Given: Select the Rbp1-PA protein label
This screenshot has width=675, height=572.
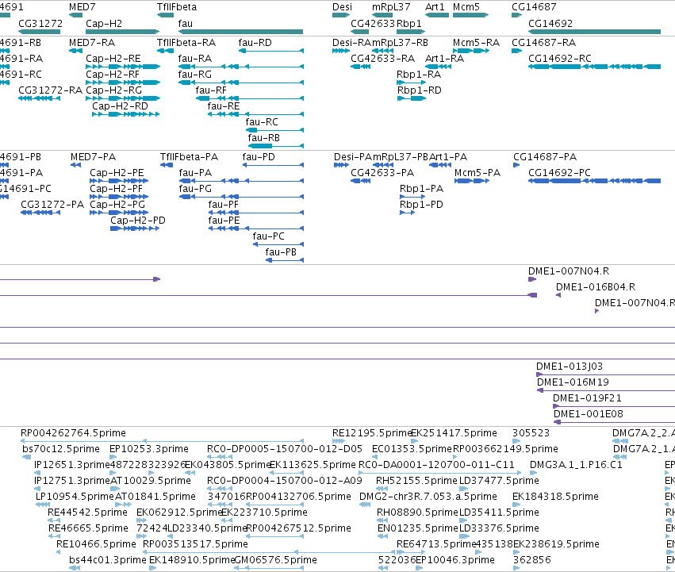Looking at the screenshot, I should [421, 189].
